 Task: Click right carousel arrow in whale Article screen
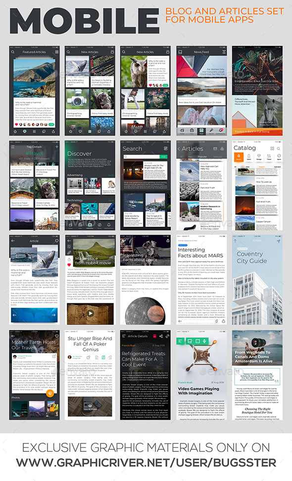pyautogui.click(x=53, y=315)
